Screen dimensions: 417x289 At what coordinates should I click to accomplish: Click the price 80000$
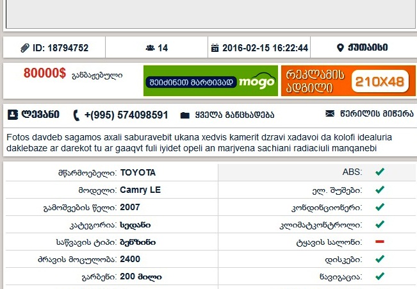click(x=45, y=73)
